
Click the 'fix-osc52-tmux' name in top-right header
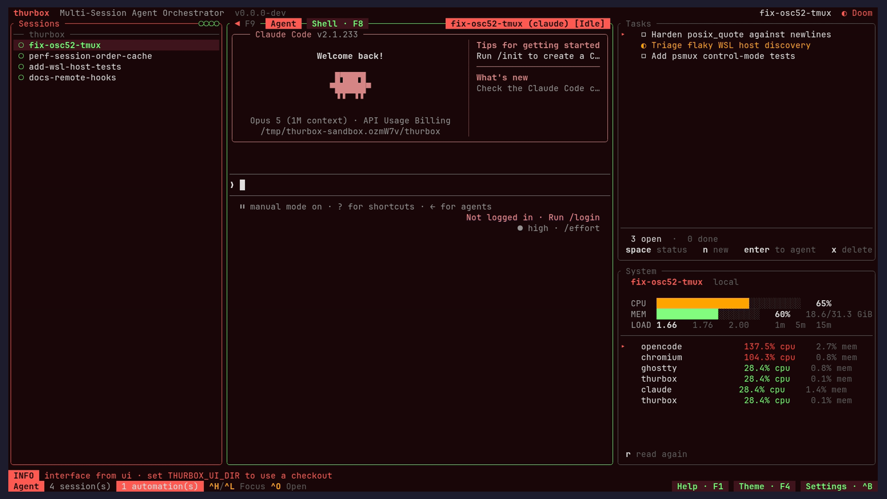pyautogui.click(x=795, y=13)
